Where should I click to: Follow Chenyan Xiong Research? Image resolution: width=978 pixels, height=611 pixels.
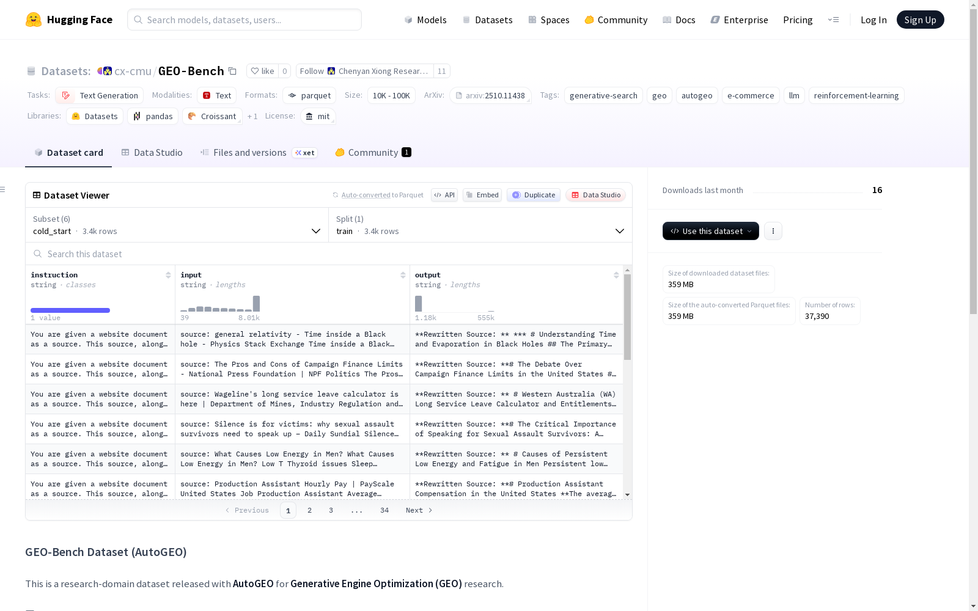point(365,71)
